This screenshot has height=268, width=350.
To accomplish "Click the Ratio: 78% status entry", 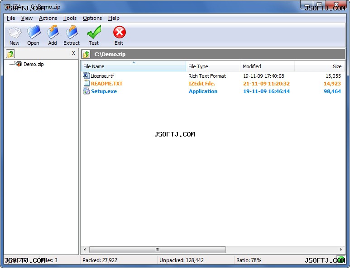I will tap(249, 260).
